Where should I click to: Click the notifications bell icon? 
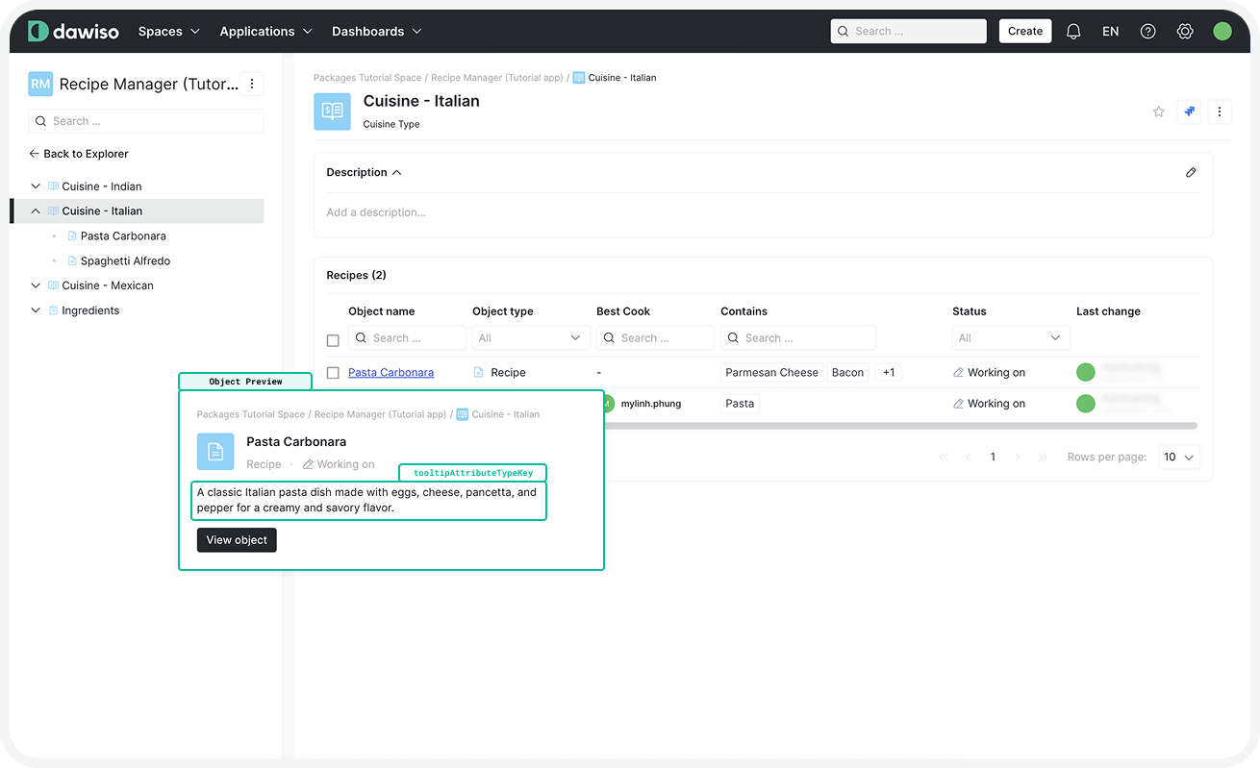1073,32
